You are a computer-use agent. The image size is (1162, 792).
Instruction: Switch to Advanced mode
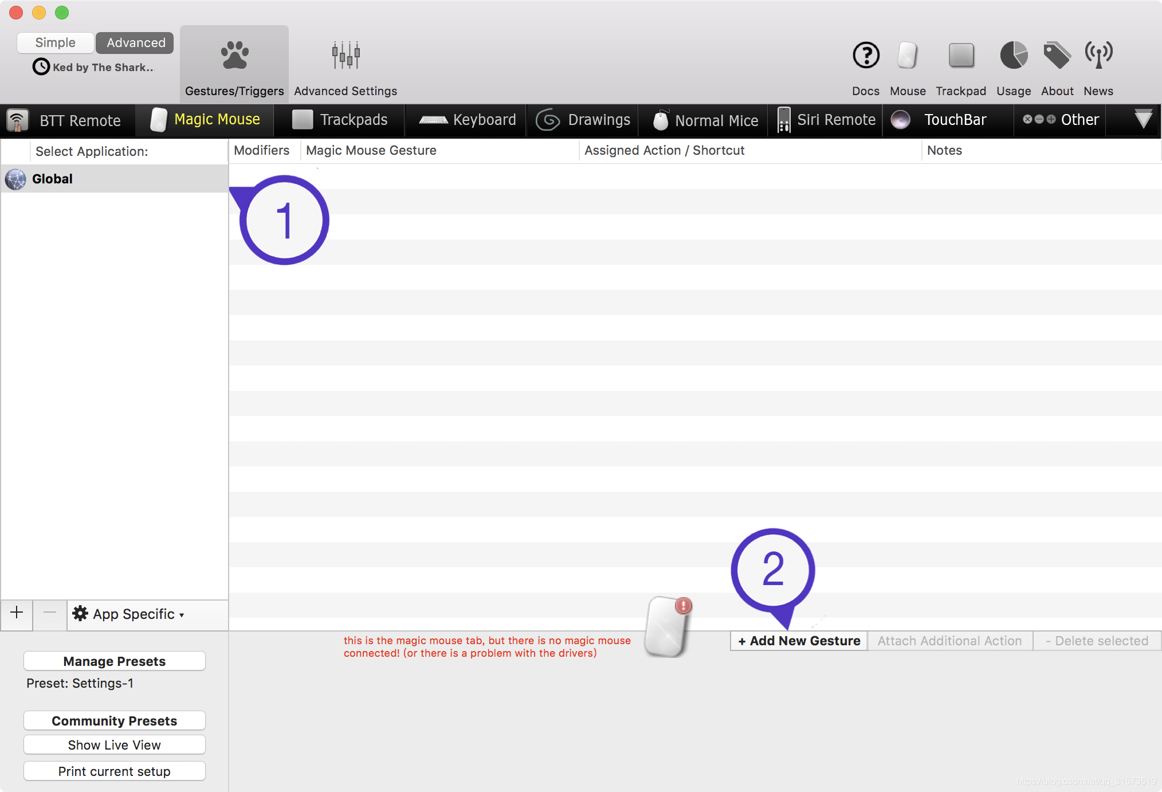tap(135, 42)
